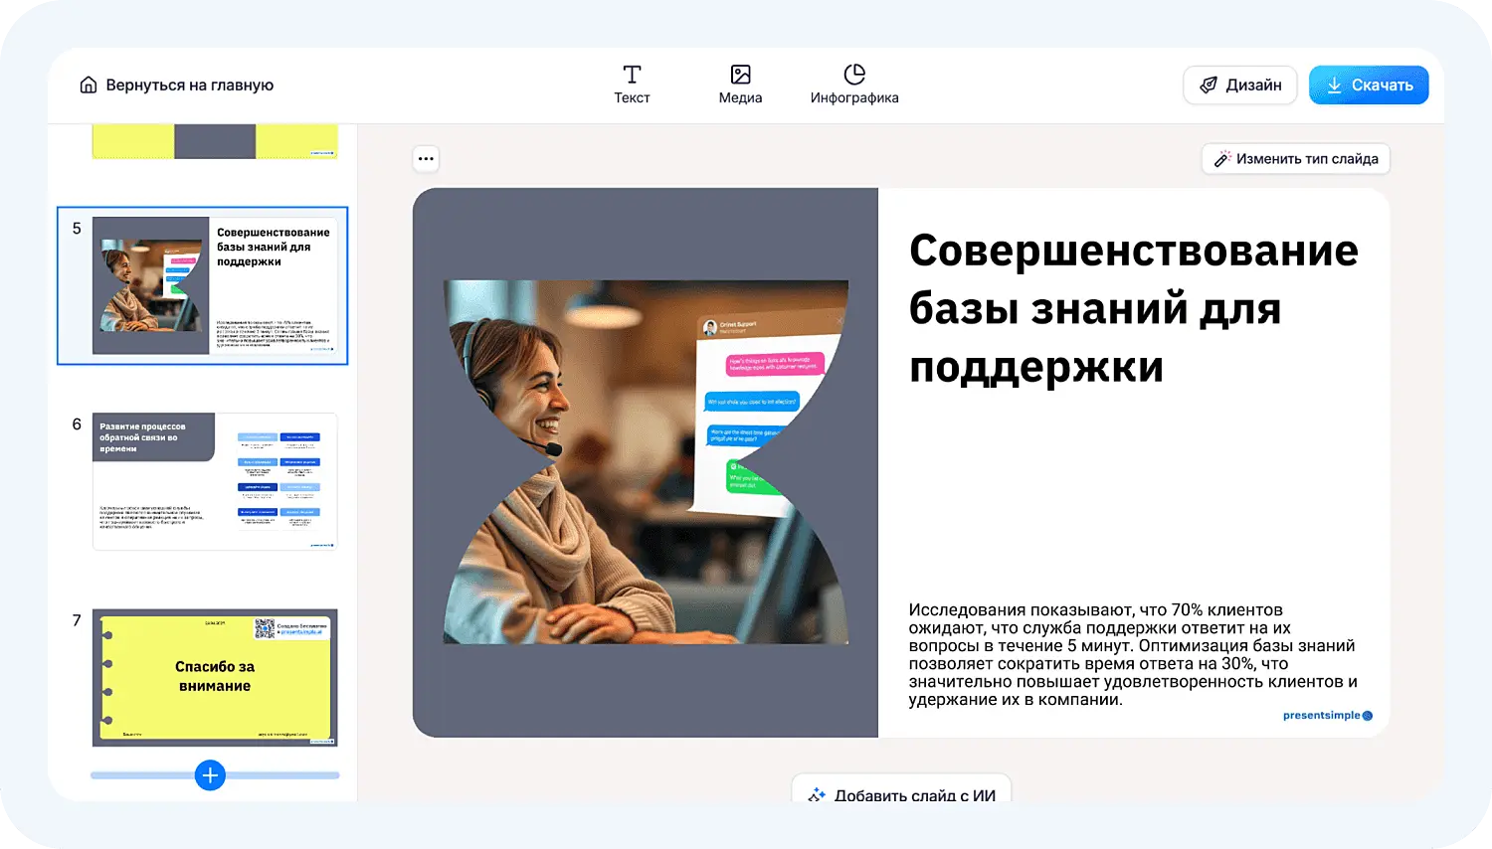Select the support agent photo on slide
This screenshot has height=849, width=1492.
pos(646,462)
